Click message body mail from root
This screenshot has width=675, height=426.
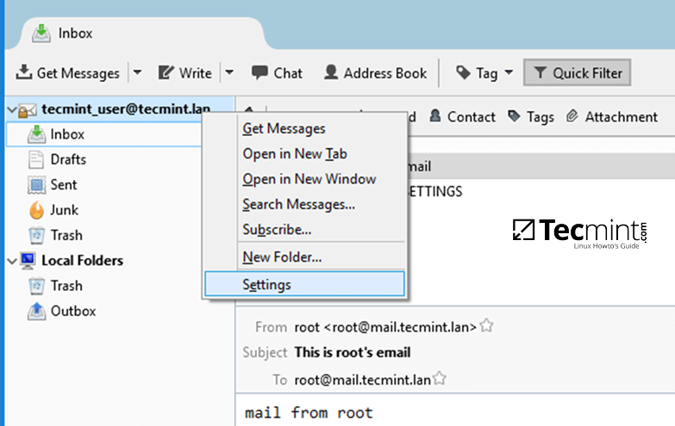(309, 413)
